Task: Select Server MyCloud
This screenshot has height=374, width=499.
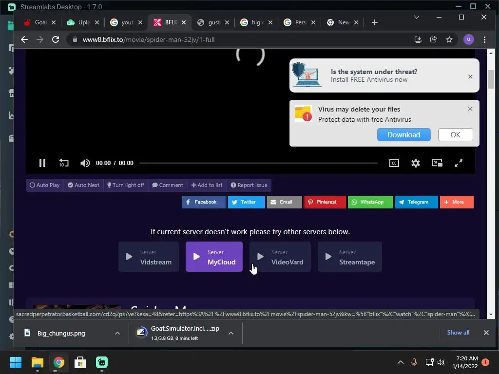Action: (214, 257)
